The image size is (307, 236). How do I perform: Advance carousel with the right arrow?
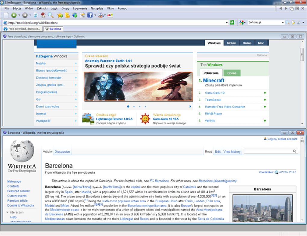click(x=190, y=107)
